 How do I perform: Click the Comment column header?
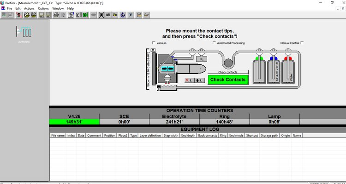(x=94, y=135)
